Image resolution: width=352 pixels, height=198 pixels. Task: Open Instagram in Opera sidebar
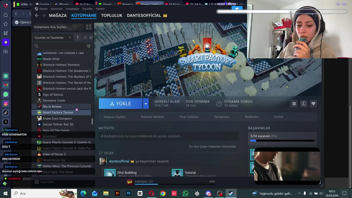pos(6,104)
